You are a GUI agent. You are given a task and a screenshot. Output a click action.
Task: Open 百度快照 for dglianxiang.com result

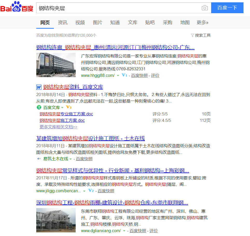pos(138,231)
